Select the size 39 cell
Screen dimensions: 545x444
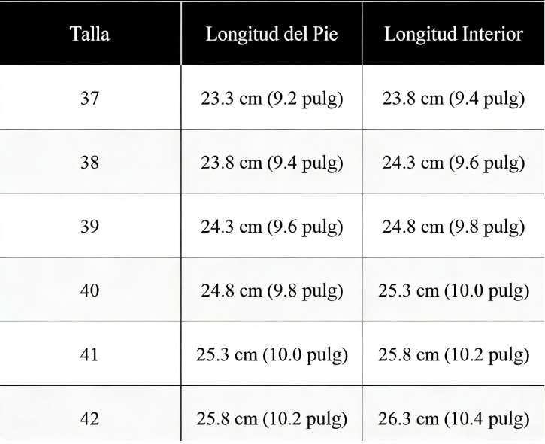(x=89, y=227)
